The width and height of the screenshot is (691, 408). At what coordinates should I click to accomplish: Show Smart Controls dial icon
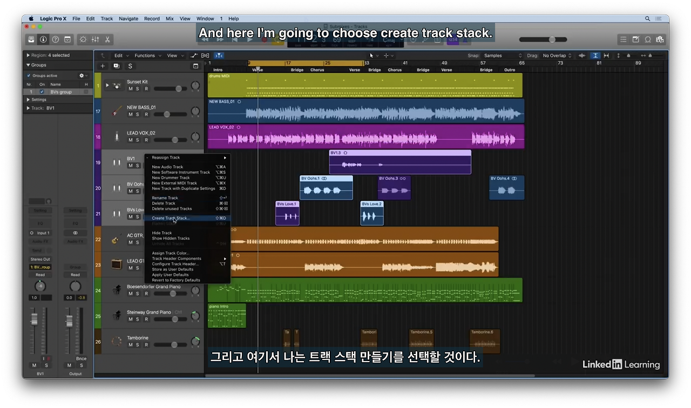83,39
